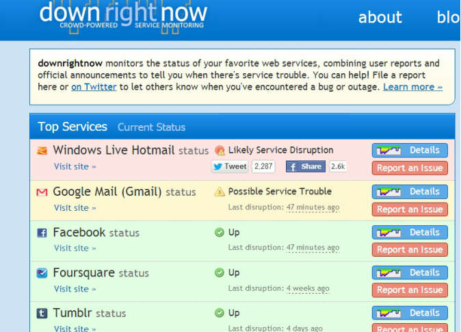Screen dimensions: 461x332
Task: Open the 'Learn more »' link
Action: 412,87
